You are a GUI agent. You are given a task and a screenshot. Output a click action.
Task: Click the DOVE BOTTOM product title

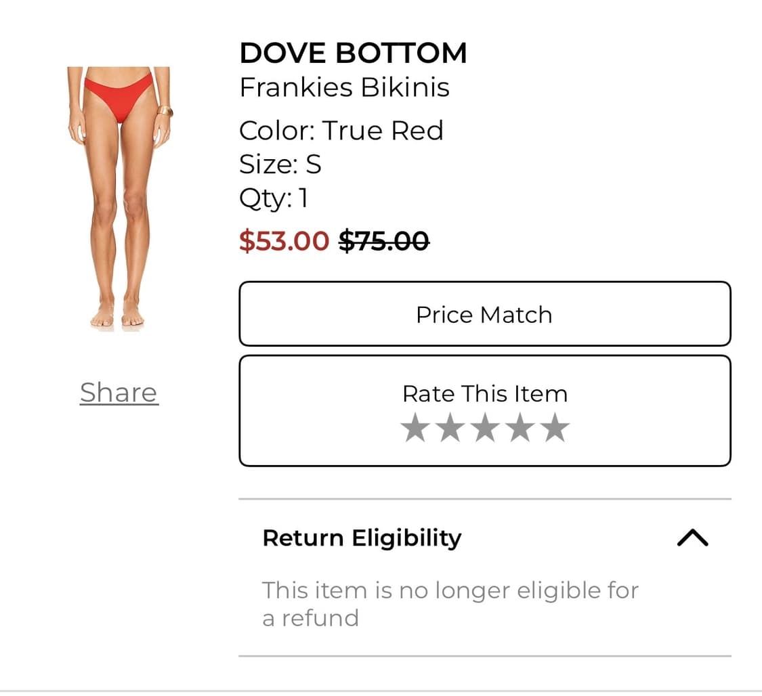[353, 53]
